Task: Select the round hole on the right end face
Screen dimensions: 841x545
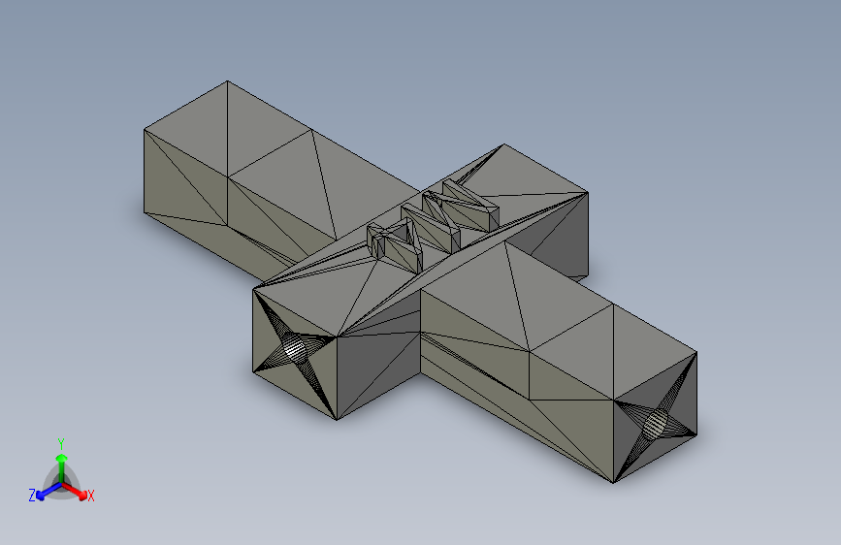Action: [x=655, y=425]
